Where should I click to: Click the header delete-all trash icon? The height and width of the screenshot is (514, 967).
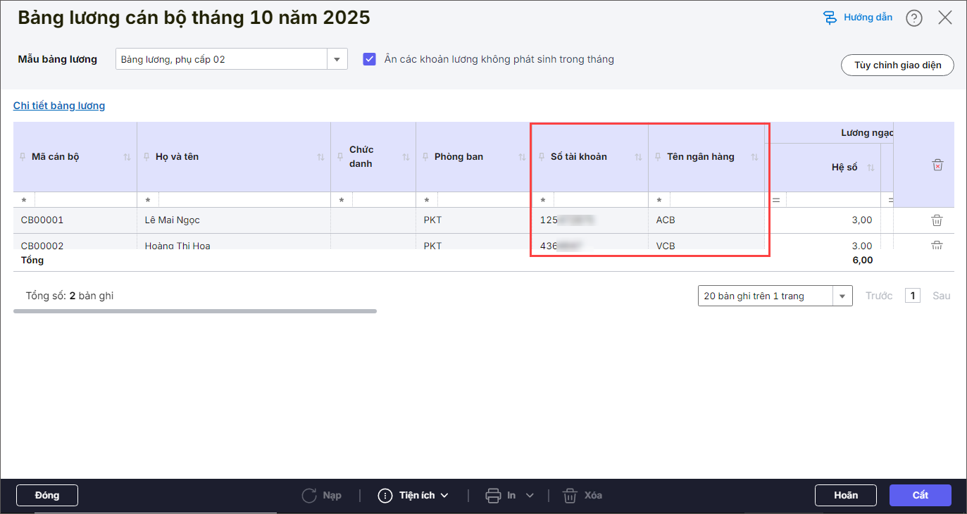tap(937, 165)
